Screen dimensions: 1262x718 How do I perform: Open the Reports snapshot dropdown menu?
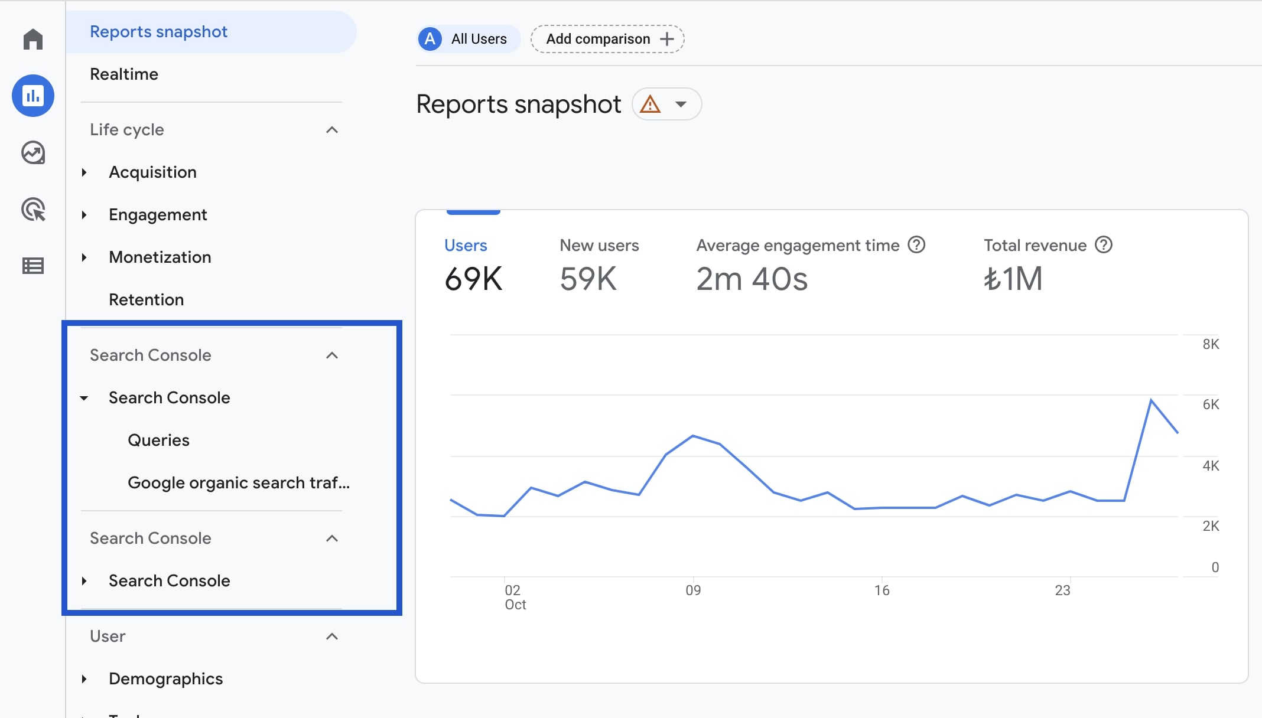point(683,104)
